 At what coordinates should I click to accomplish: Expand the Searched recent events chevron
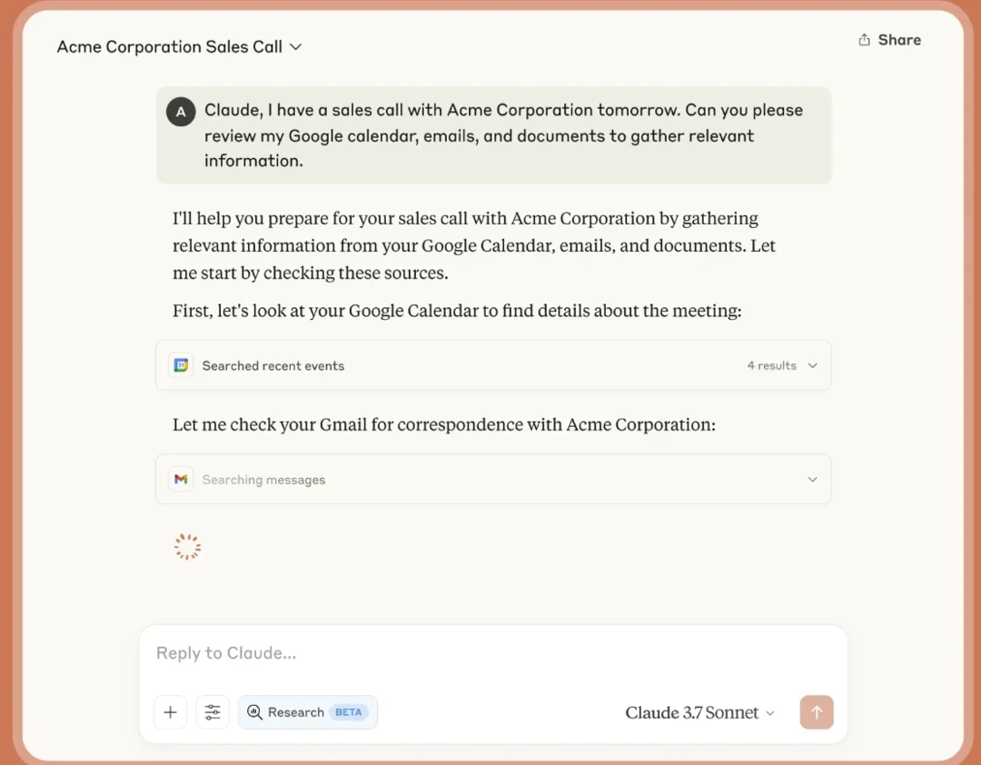[812, 365]
